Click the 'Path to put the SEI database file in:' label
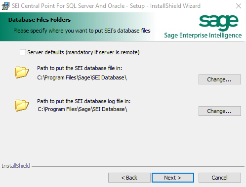The height and width of the screenshot is (187, 246). pyautogui.click(x=80, y=68)
